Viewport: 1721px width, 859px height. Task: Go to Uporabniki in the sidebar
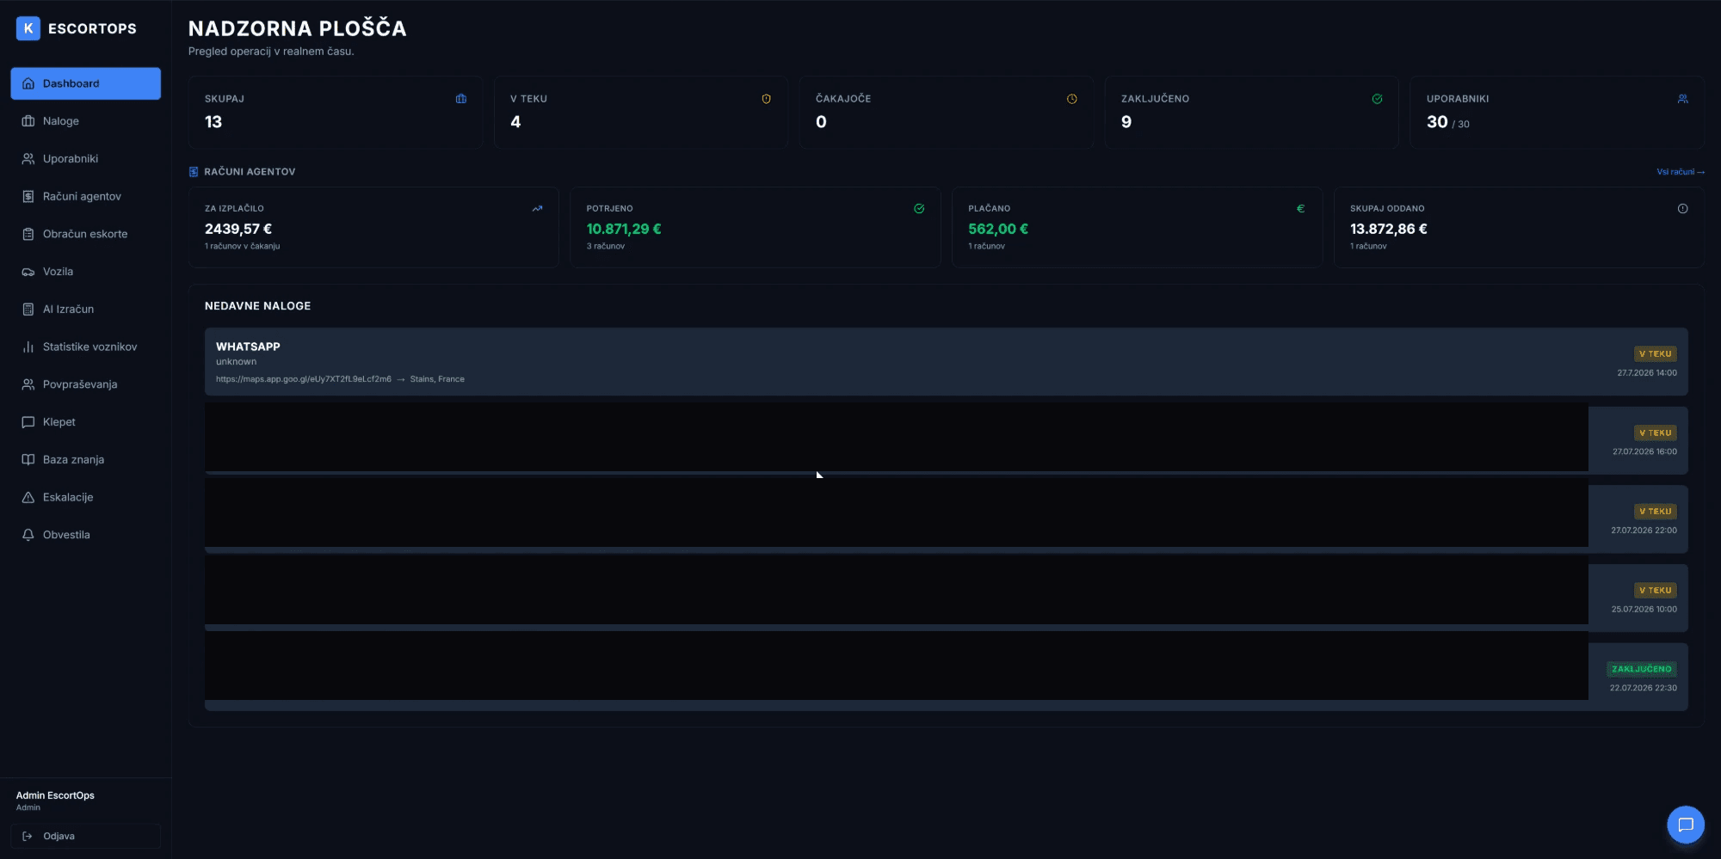85,159
